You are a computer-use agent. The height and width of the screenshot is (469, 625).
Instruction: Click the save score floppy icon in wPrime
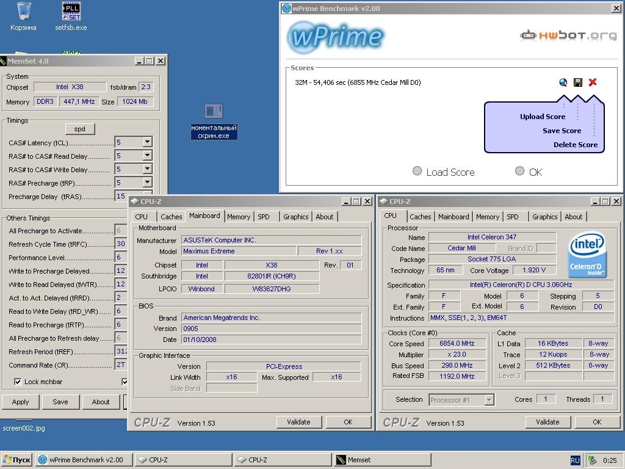(x=577, y=82)
